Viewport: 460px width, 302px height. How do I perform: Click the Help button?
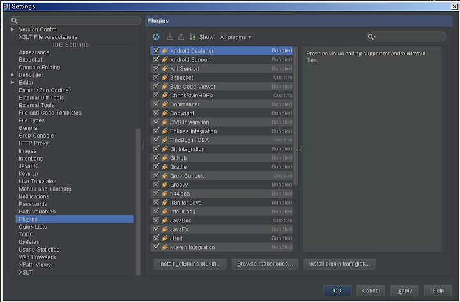coord(438,291)
